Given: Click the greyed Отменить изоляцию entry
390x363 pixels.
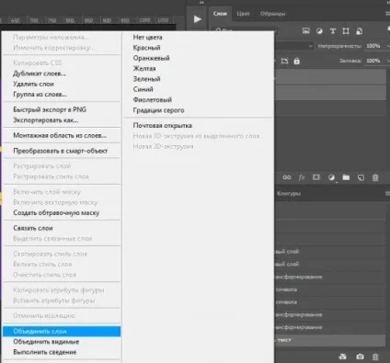Looking at the screenshot, I should 44,316.
